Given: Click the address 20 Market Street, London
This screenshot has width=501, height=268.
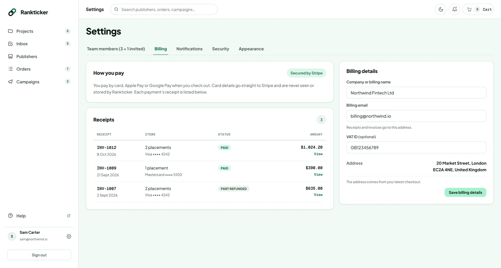Looking at the screenshot, I should [461, 163].
